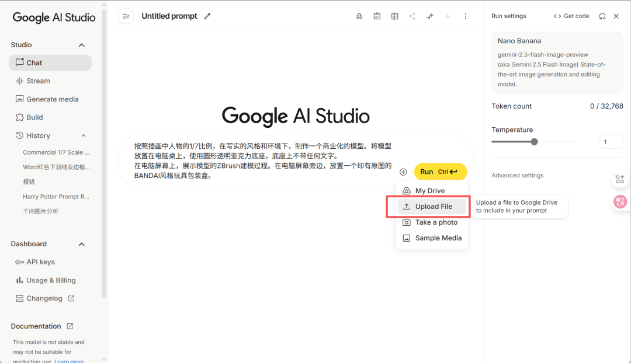Click the plus attachment icon near Run

click(x=403, y=172)
